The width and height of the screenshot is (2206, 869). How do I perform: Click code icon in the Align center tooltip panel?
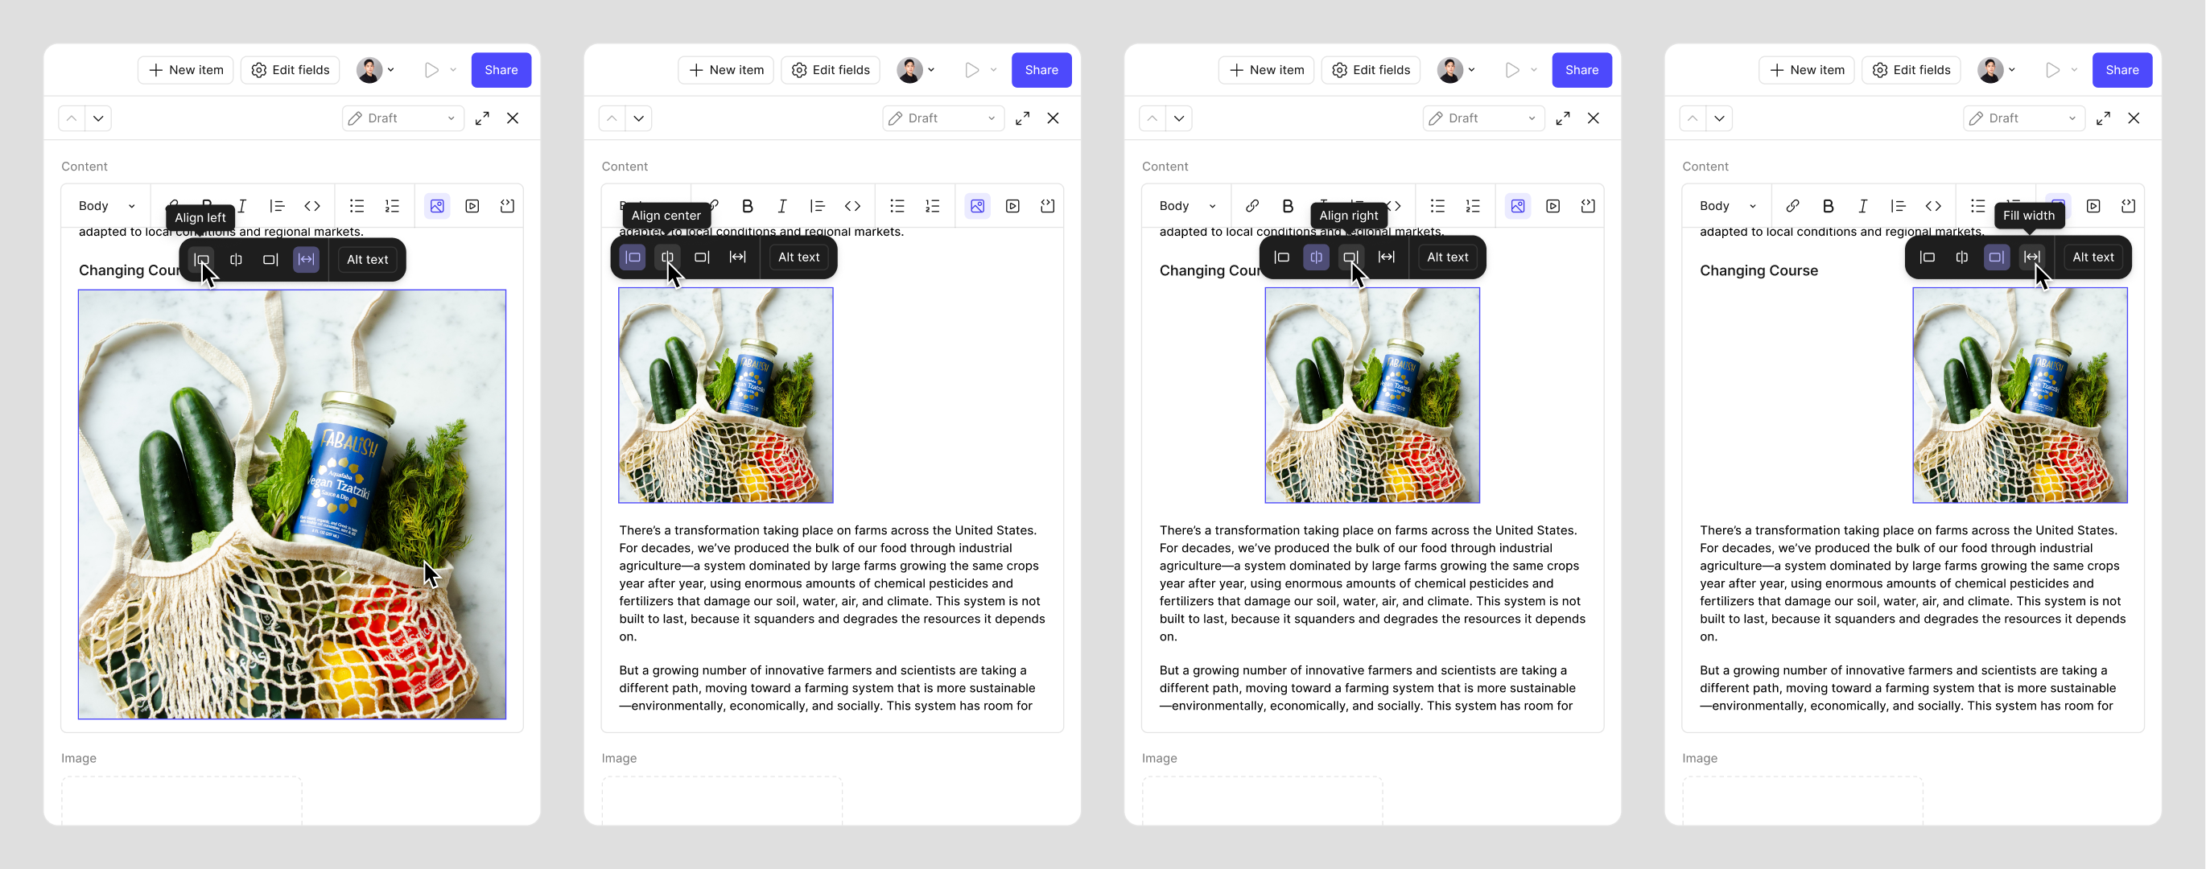click(853, 205)
